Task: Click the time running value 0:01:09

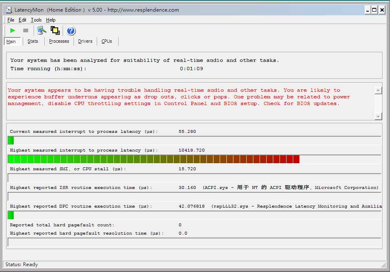Action: point(191,69)
